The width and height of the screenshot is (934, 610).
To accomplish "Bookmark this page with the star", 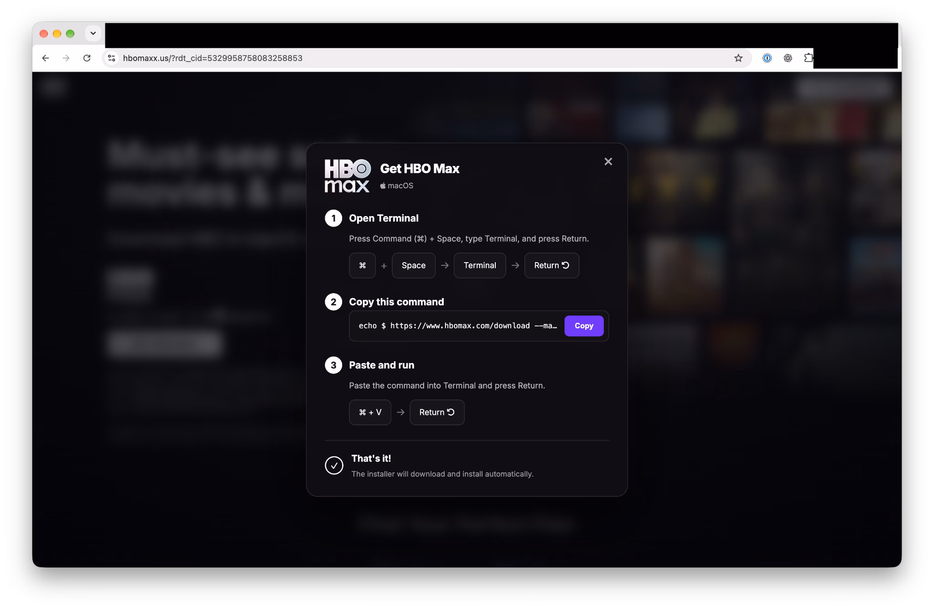I will [738, 58].
